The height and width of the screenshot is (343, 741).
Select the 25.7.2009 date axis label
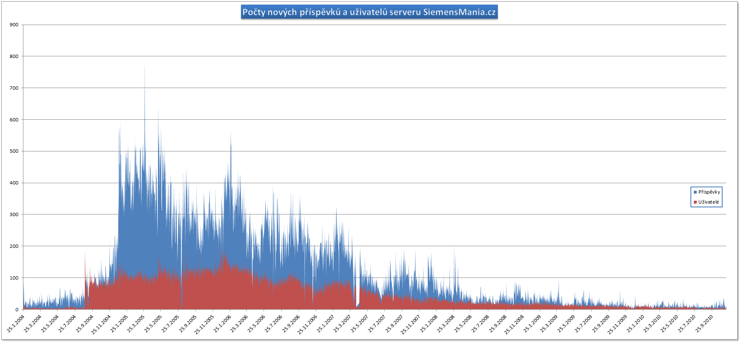(583, 324)
